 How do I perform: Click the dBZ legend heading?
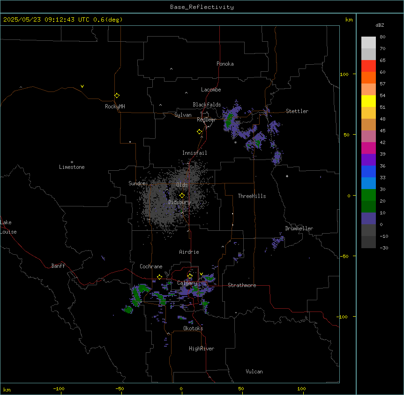[x=380, y=25]
